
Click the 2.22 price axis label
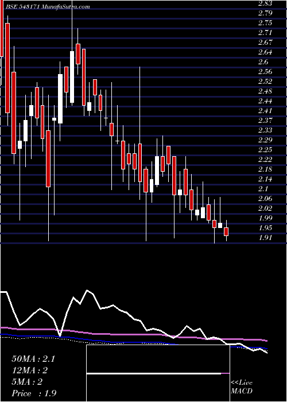click(x=265, y=160)
